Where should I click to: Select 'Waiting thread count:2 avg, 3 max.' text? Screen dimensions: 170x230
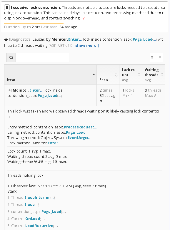click(37, 157)
